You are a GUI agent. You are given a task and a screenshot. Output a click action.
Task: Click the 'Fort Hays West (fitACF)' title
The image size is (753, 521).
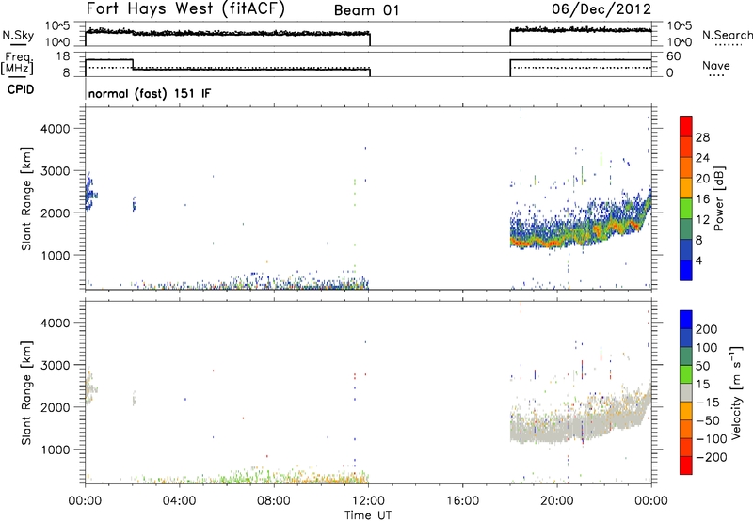point(185,8)
